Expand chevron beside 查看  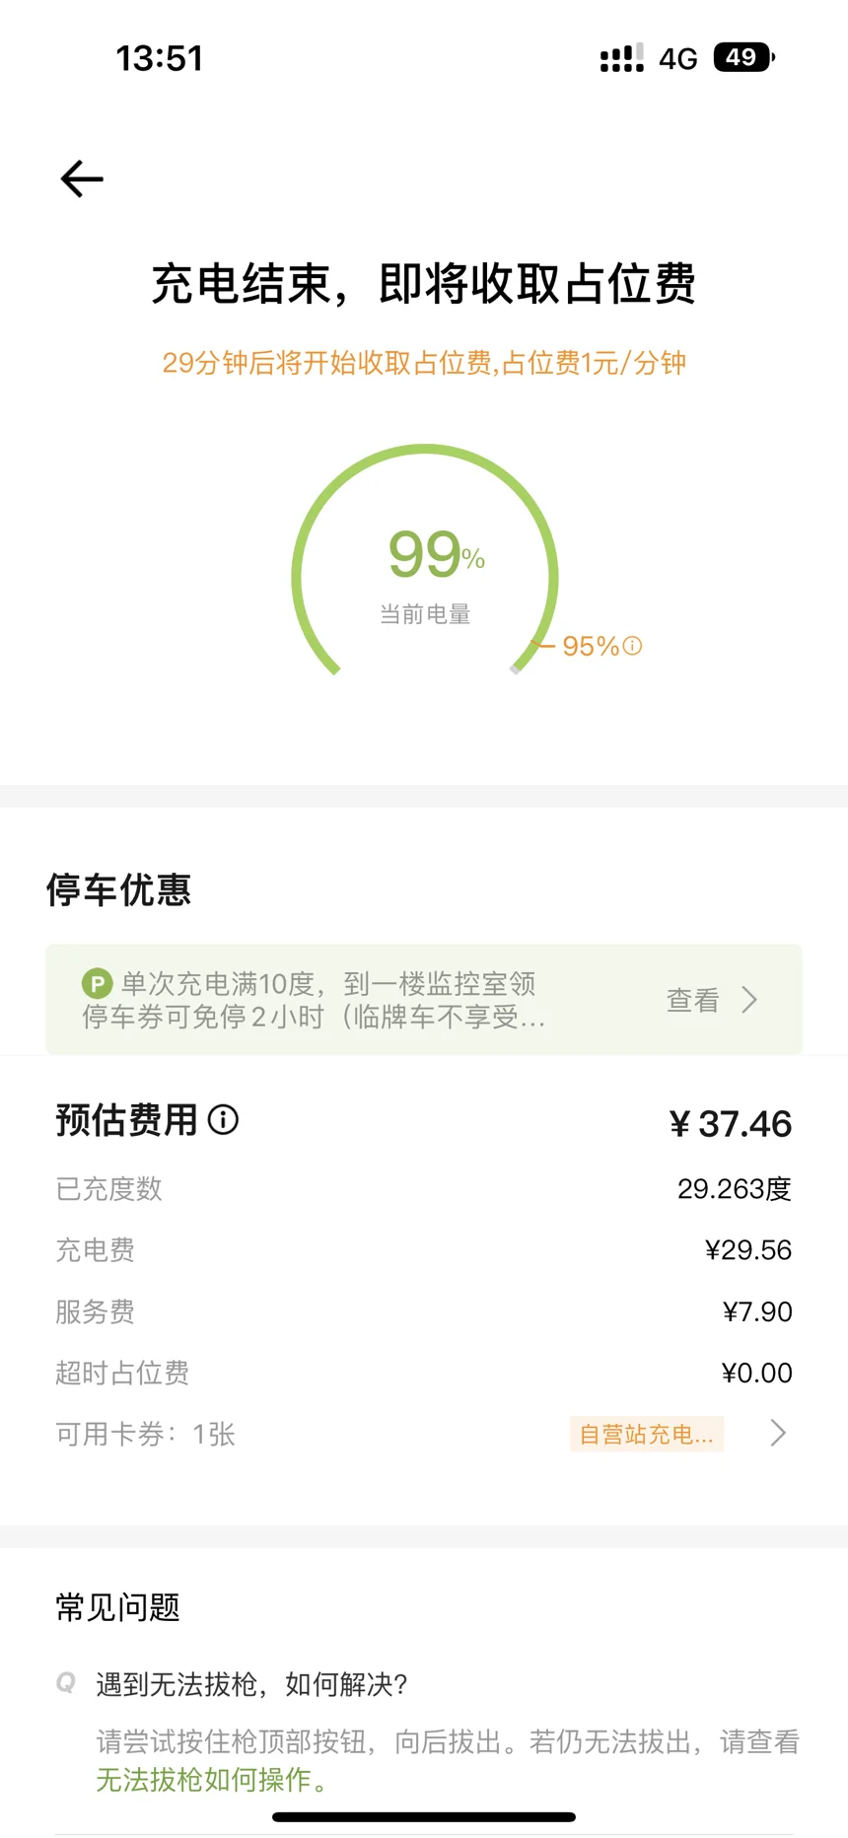coord(749,1000)
